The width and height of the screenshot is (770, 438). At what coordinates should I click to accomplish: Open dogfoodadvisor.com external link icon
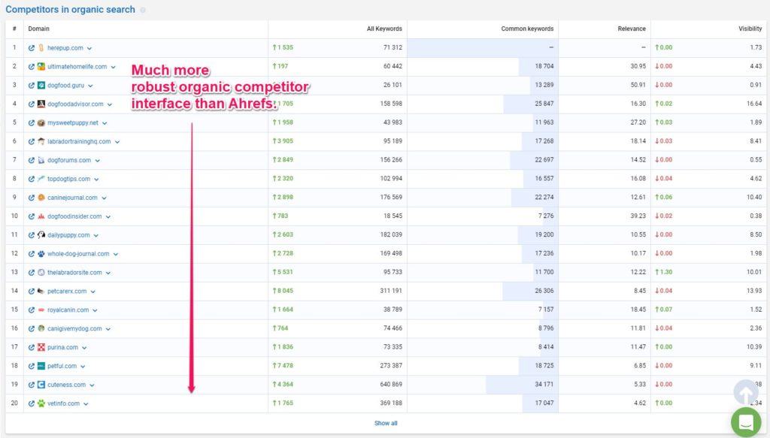tap(32, 104)
